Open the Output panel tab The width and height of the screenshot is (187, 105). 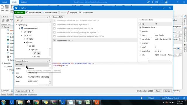pos(3,94)
